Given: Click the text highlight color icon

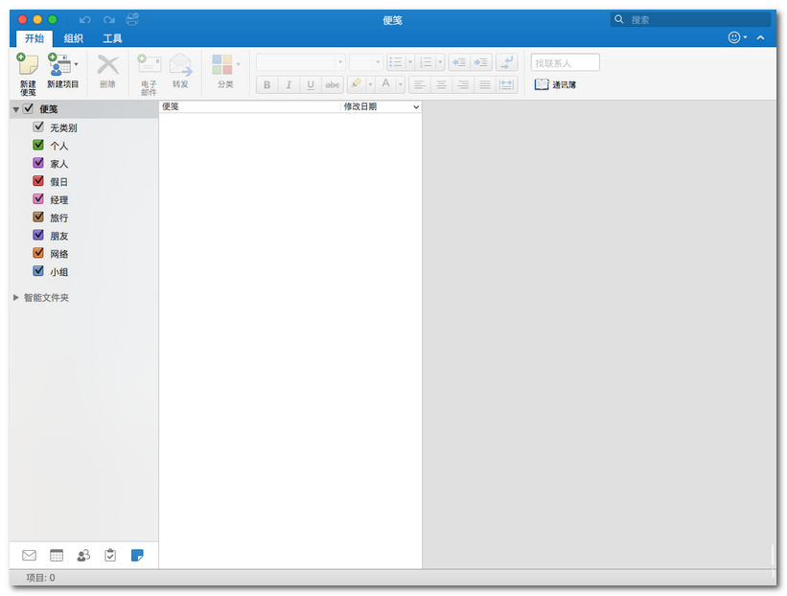Looking at the screenshot, I should pos(357,84).
